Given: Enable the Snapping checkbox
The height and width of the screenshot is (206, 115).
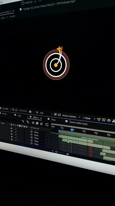Looking at the screenshot, I should click(22, 3).
